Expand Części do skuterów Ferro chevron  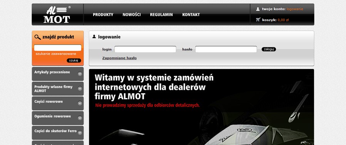[x=80, y=133]
